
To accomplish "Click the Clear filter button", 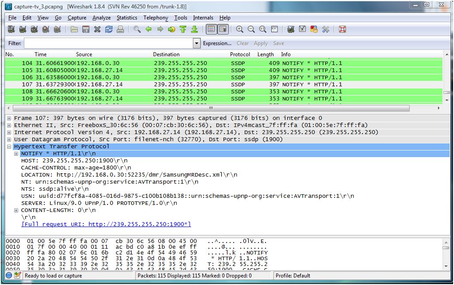I will pyautogui.click(x=242, y=43).
